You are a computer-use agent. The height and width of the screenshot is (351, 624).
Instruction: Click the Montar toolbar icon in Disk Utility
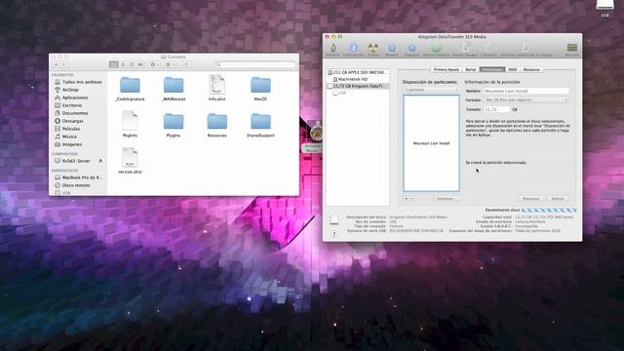pyautogui.click(x=392, y=48)
